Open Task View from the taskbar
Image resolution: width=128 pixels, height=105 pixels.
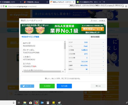[19, 103]
